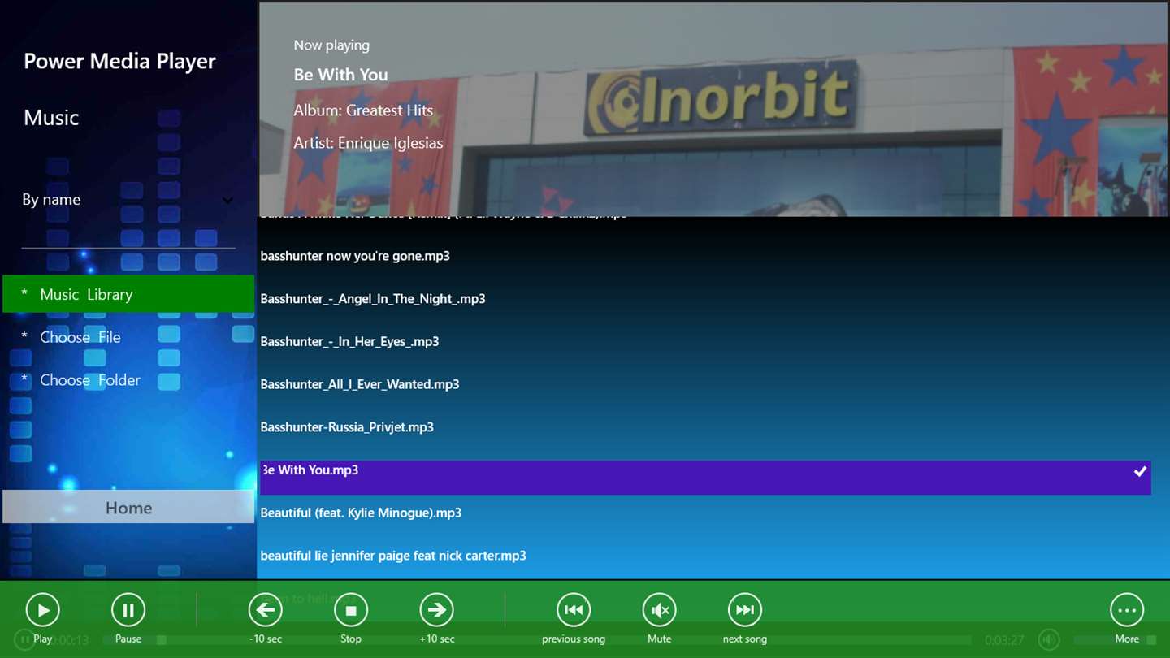Click the Artist: Enrique Iglesias label
The image size is (1170, 658).
(368, 143)
